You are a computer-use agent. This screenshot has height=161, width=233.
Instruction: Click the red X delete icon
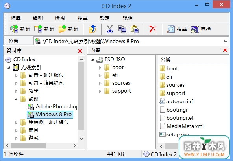153,29
